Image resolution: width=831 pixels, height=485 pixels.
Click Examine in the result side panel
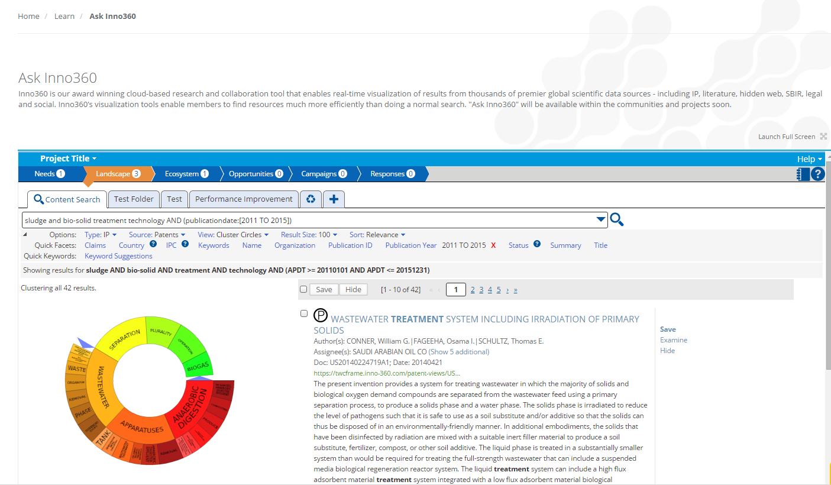[x=674, y=340]
